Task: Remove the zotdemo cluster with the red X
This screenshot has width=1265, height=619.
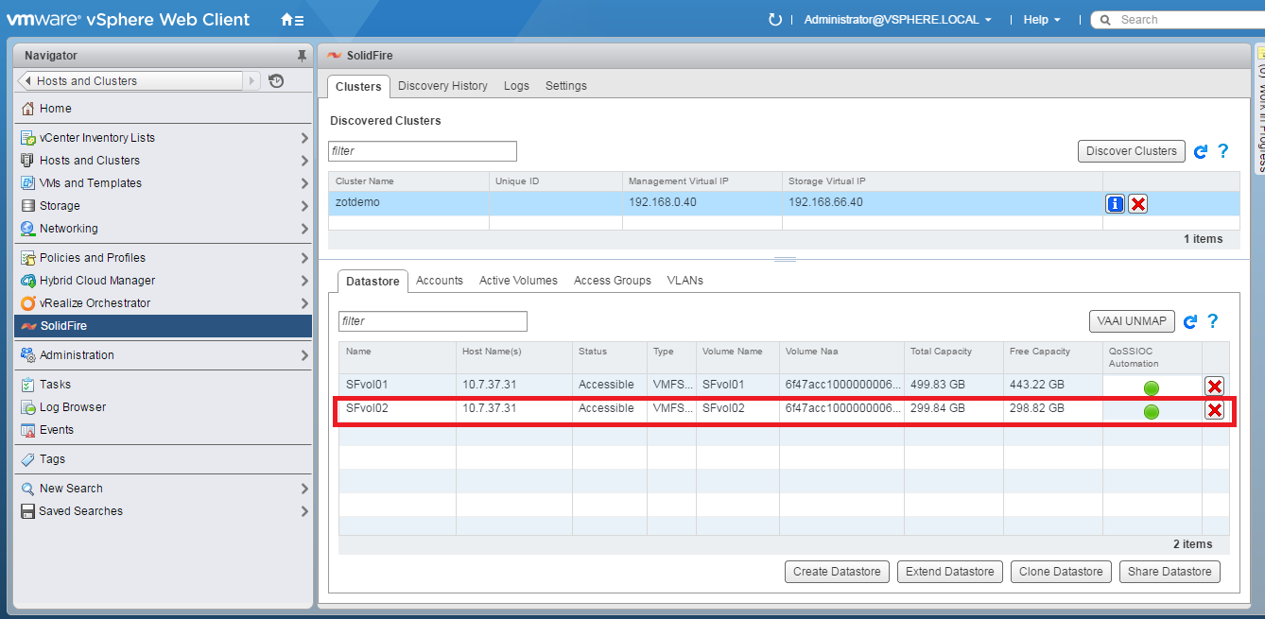Action: (1138, 203)
